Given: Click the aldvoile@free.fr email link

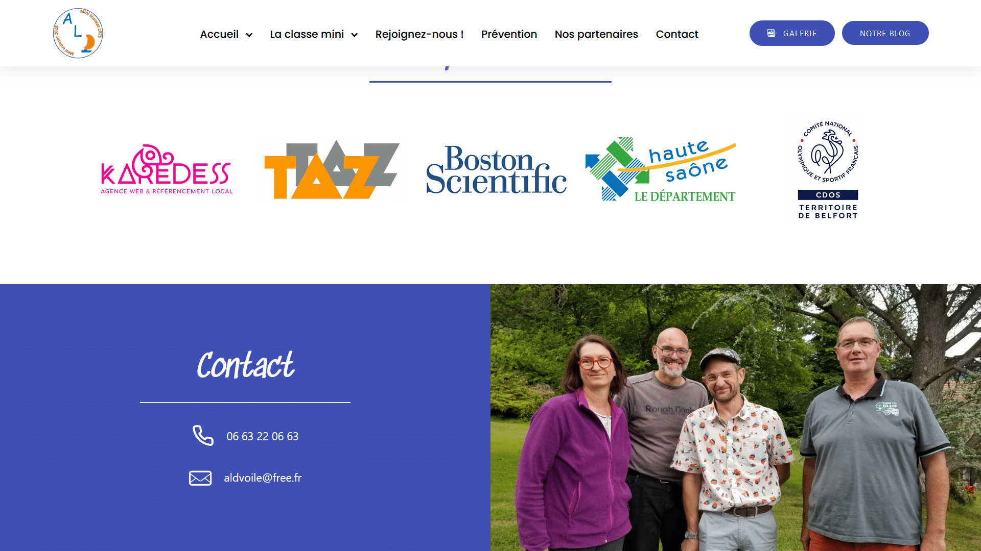Looking at the screenshot, I should tap(263, 478).
